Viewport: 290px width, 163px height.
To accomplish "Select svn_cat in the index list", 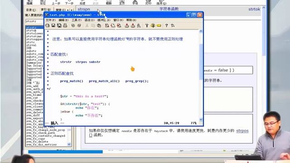I will 32,98.
